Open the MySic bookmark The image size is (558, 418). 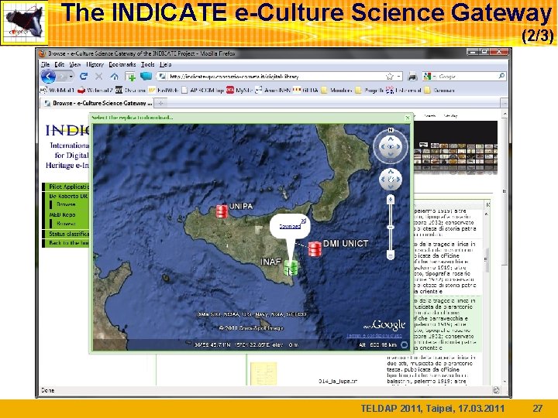pyautogui.click(x=239, y=91)
